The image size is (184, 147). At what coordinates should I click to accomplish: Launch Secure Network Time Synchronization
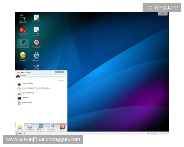point(36,88)
